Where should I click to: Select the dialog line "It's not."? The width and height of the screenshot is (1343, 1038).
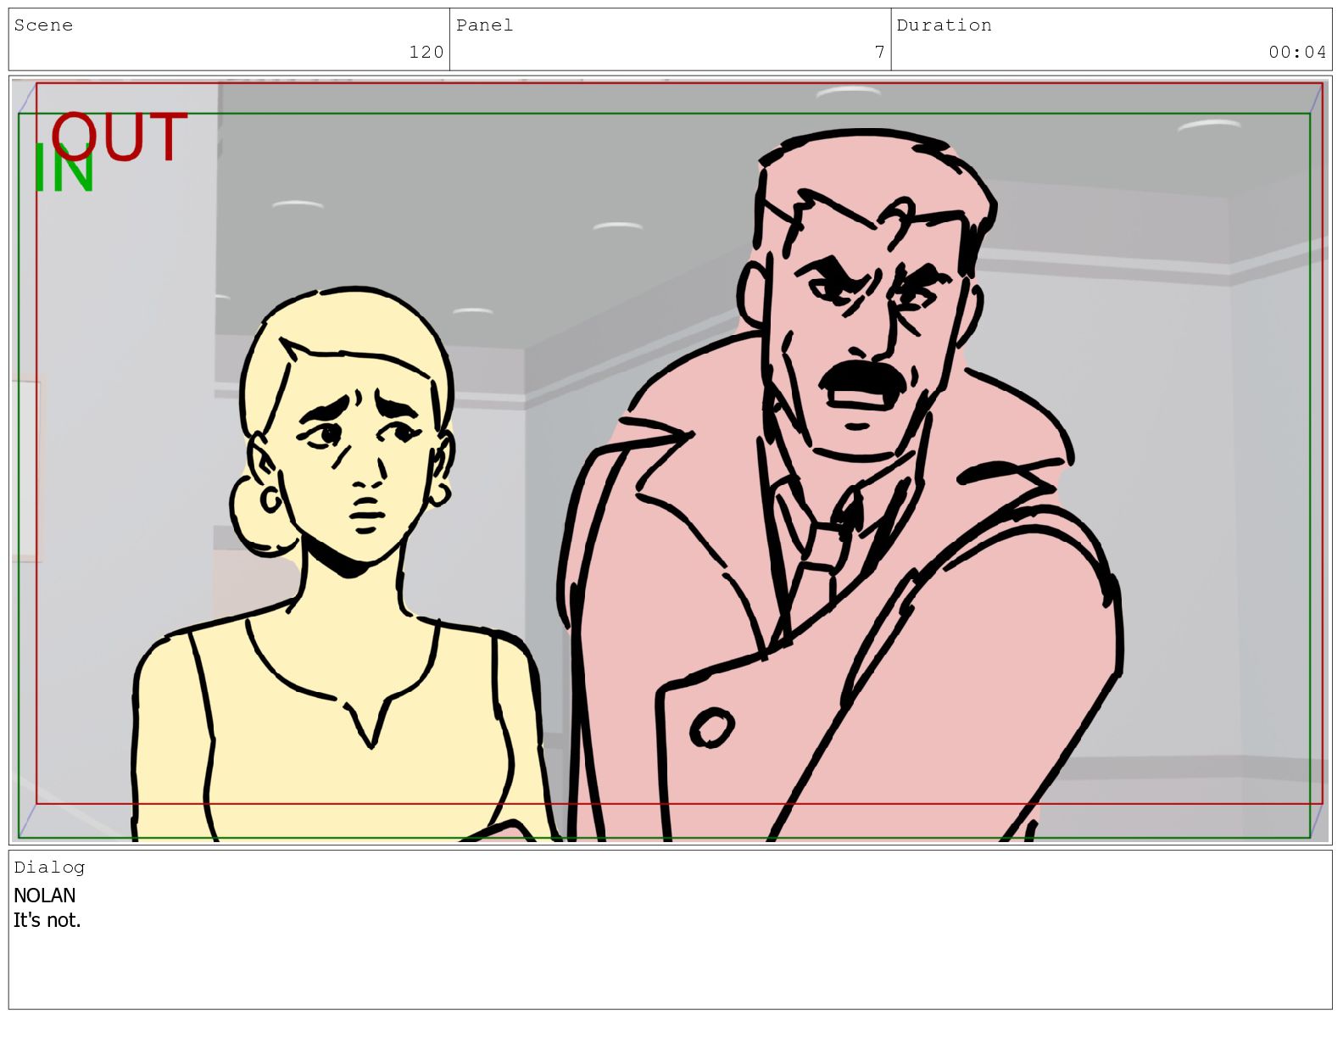click(47, 920)
